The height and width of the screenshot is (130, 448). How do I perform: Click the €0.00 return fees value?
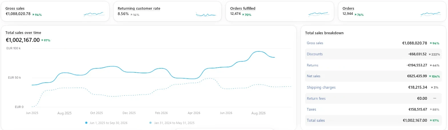422,98
